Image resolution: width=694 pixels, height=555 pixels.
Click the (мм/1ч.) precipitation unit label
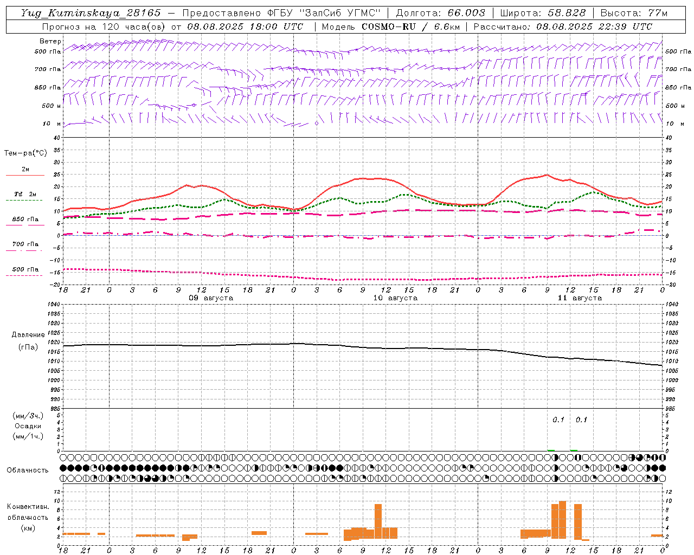(28, 436)
